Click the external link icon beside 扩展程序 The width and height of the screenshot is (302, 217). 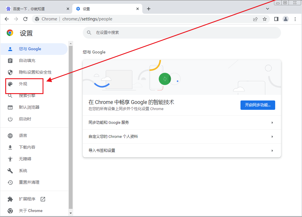click(x=43, y=199)
